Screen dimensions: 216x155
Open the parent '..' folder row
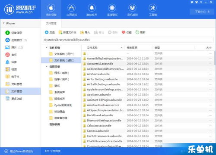148,53
